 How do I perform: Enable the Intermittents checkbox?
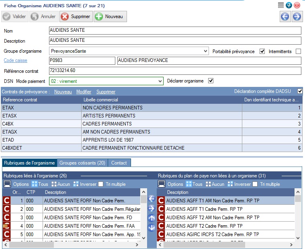[x=298, y=51]
